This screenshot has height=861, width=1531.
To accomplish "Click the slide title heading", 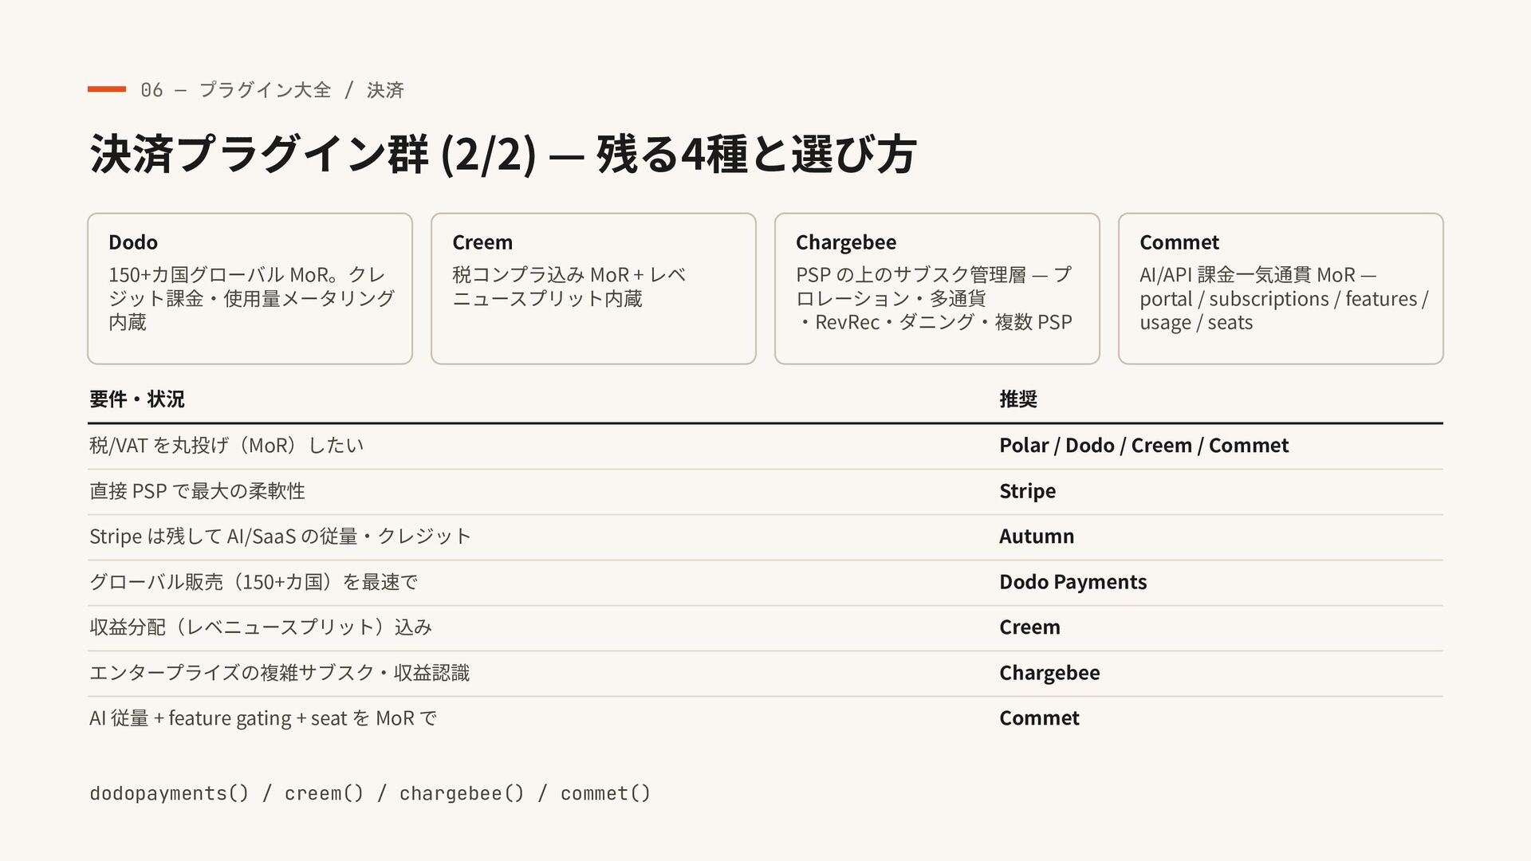I will 503,155.
